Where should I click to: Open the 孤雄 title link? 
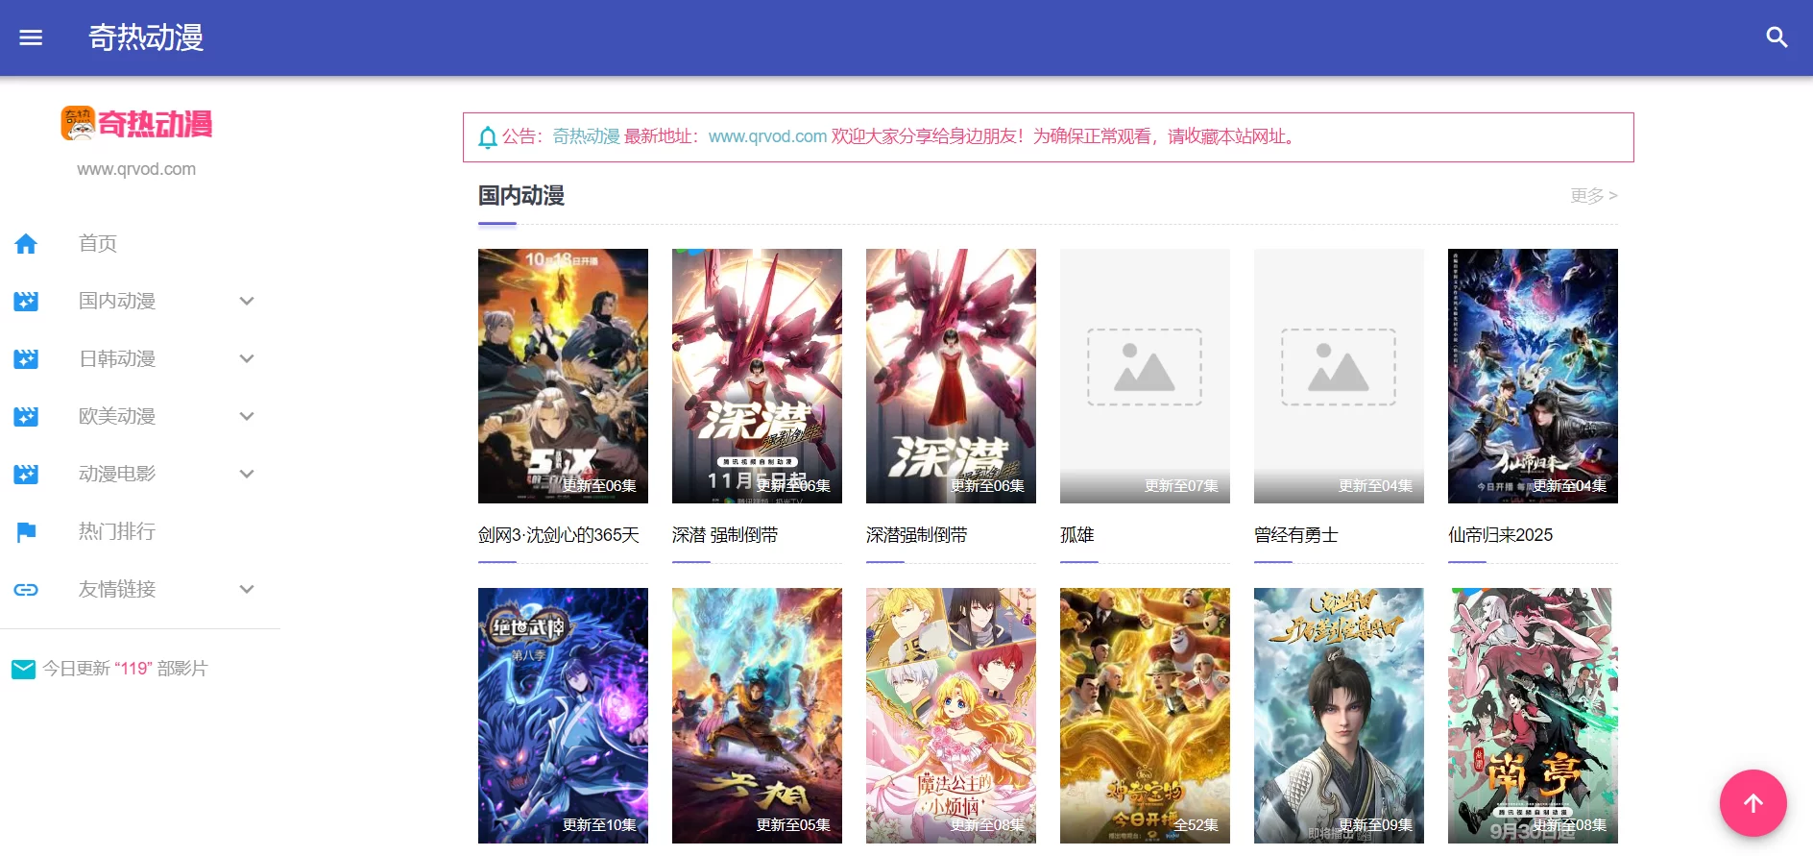(1077, 535)
